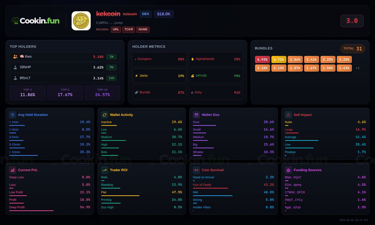Viewport: 375px width, 225px height.
Task: Select the 6.93% red bundle chip
Action: pos(262,59)
